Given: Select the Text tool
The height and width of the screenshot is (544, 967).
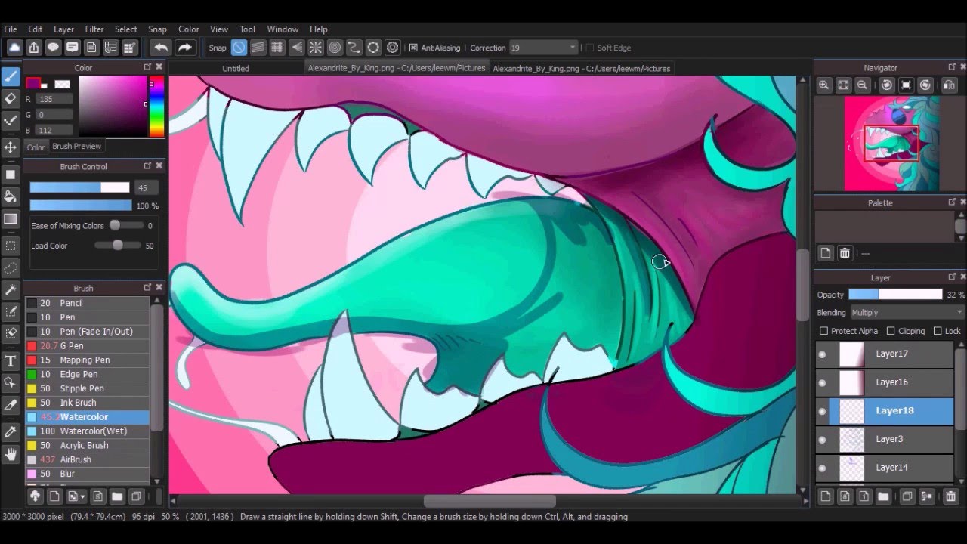Looking at the screenshot, I should (x=11, y=361).
